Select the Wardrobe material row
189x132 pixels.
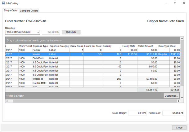coord(93,79)
